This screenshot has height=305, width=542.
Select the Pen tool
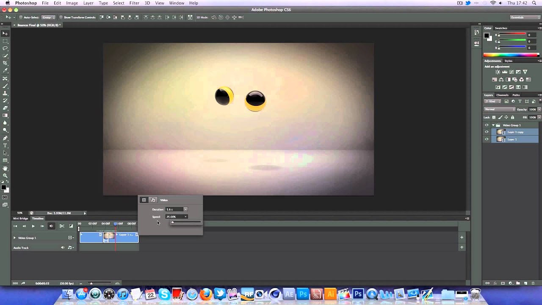tap(5, 138)
